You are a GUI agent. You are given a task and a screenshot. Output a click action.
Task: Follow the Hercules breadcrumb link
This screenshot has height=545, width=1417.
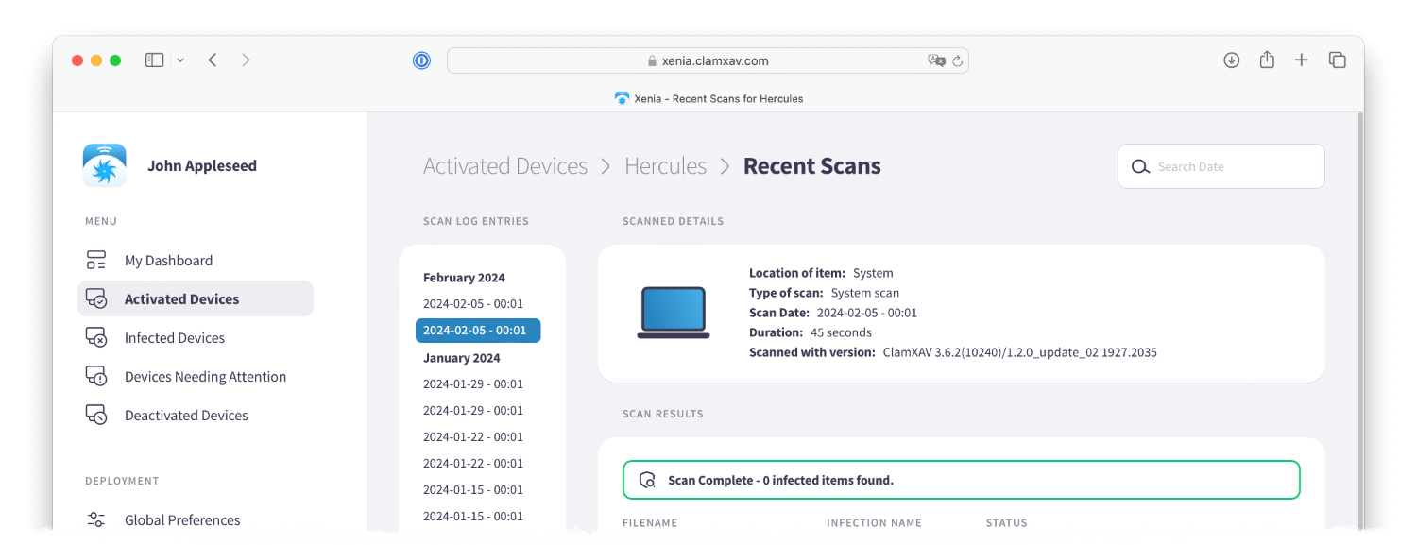pos(665,165)
